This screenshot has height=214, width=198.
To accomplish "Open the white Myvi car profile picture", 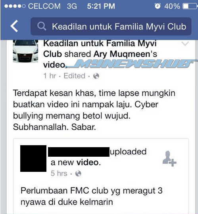I will tap(26, 51).
